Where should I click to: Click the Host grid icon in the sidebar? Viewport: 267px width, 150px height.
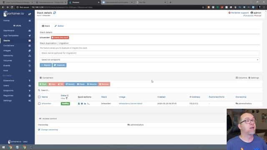30,70
